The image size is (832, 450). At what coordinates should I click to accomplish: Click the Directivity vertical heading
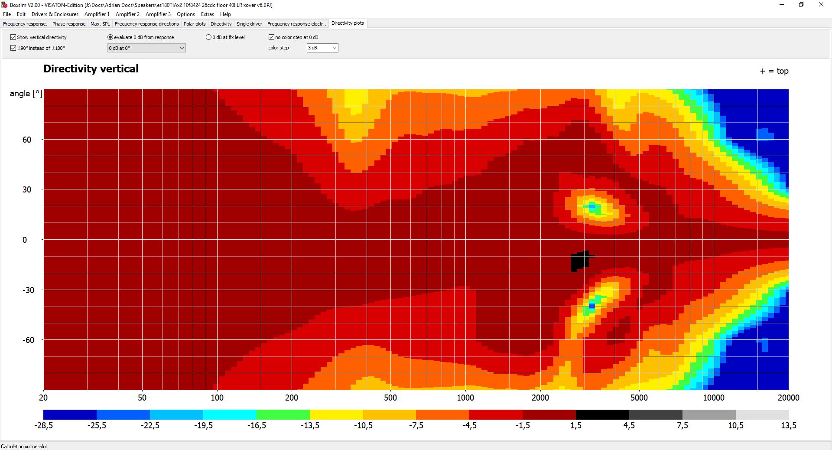pyautogui.click(x=91, y=69)
